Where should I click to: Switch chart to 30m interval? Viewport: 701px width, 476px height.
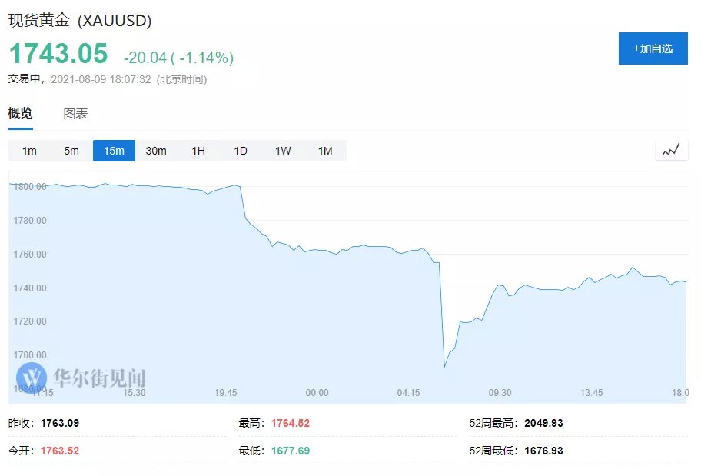tap(156, 151)
